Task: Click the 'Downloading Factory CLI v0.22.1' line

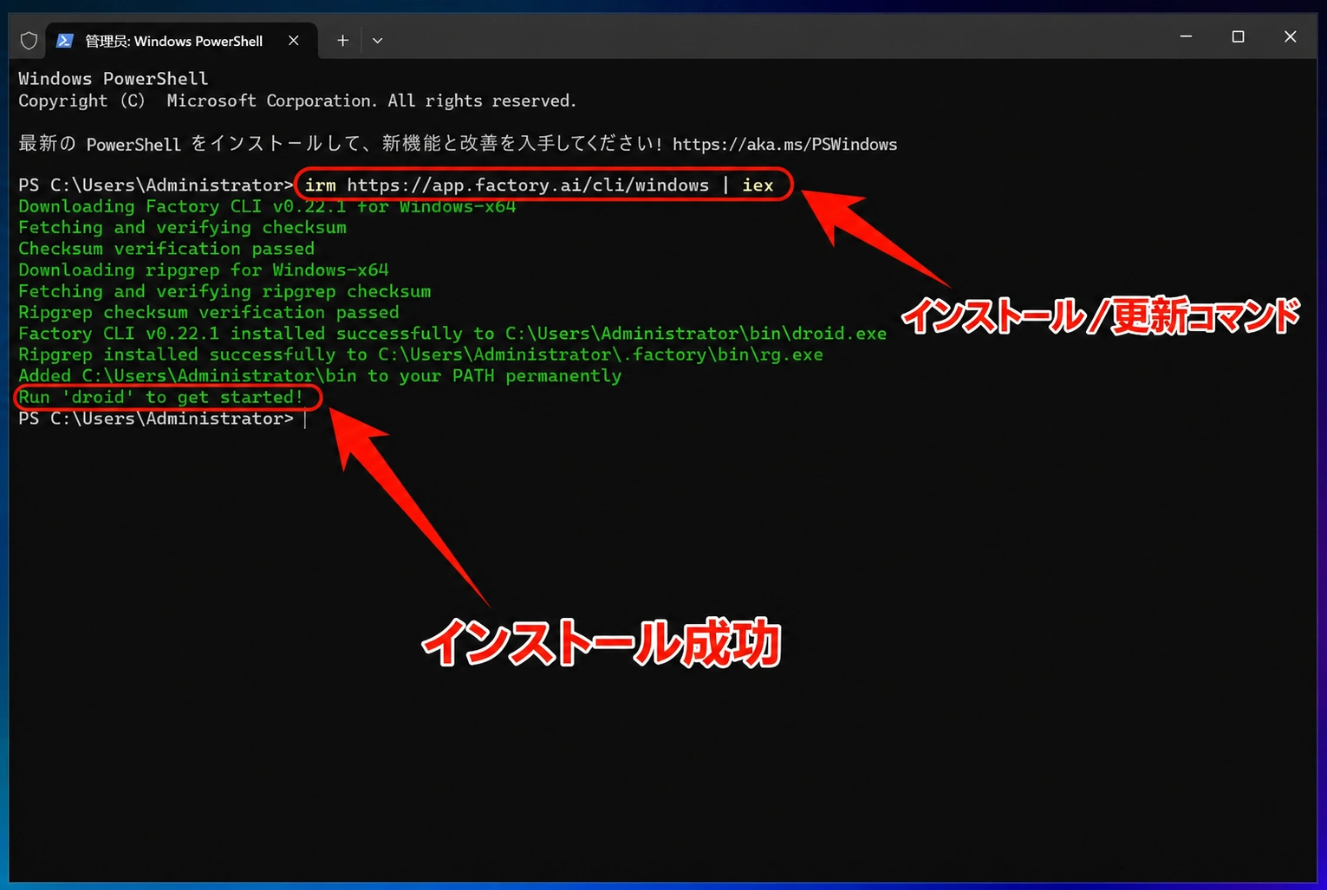Action: 267,206
